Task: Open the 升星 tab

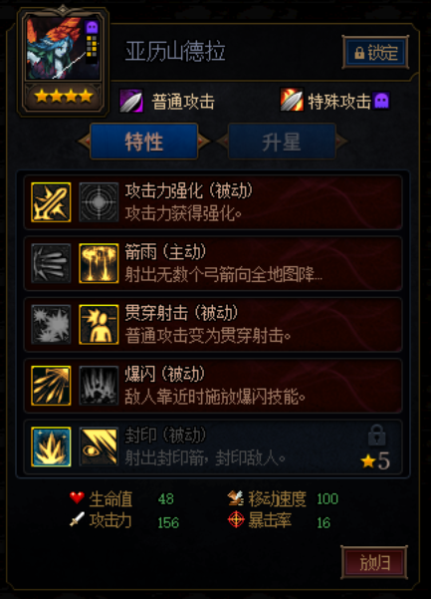Action: pyautogui.click(x=282, y=142)
